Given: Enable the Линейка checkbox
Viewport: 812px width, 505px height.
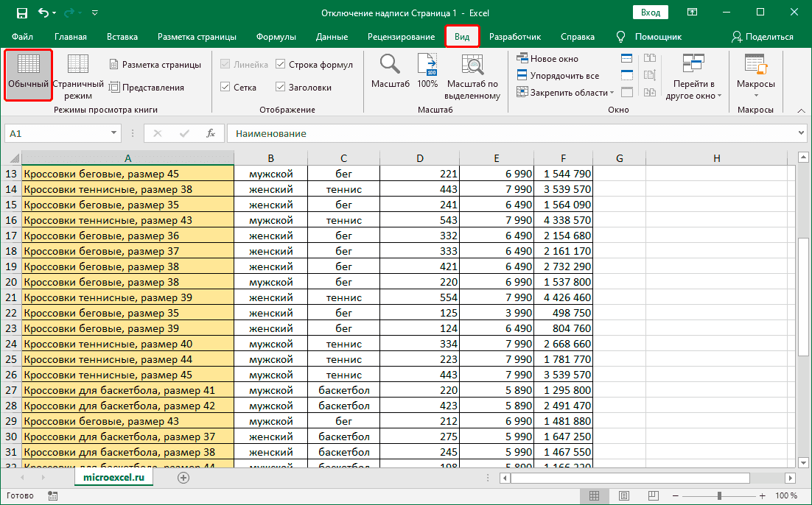Looking at the screenshot, I should point(225,64).
